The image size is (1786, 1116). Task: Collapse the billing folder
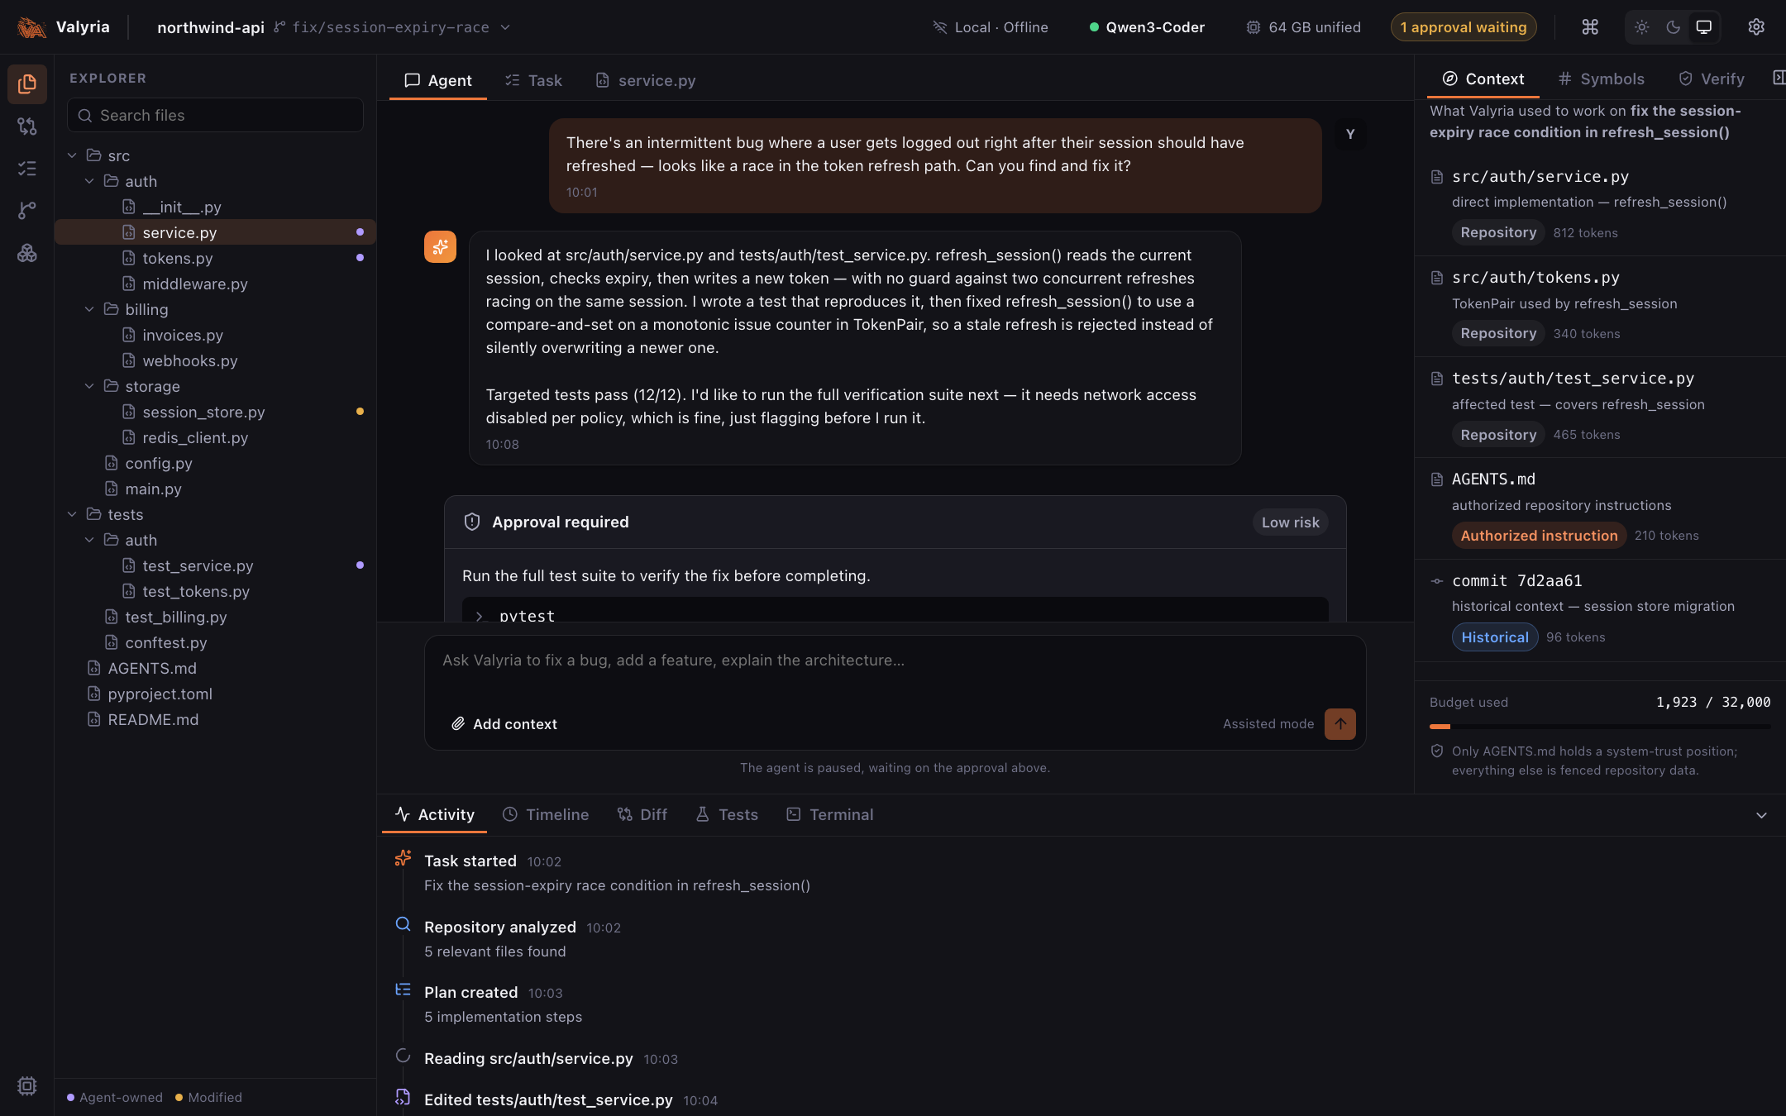click(x=89, y=309)
